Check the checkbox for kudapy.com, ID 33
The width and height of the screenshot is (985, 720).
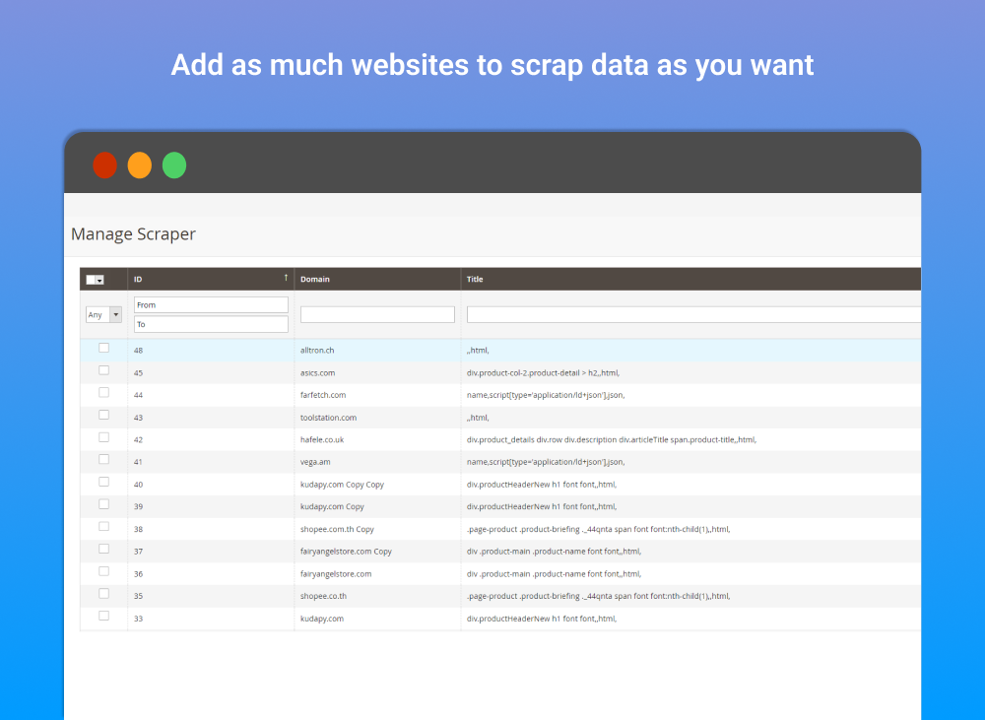click(x=103, y=616)
